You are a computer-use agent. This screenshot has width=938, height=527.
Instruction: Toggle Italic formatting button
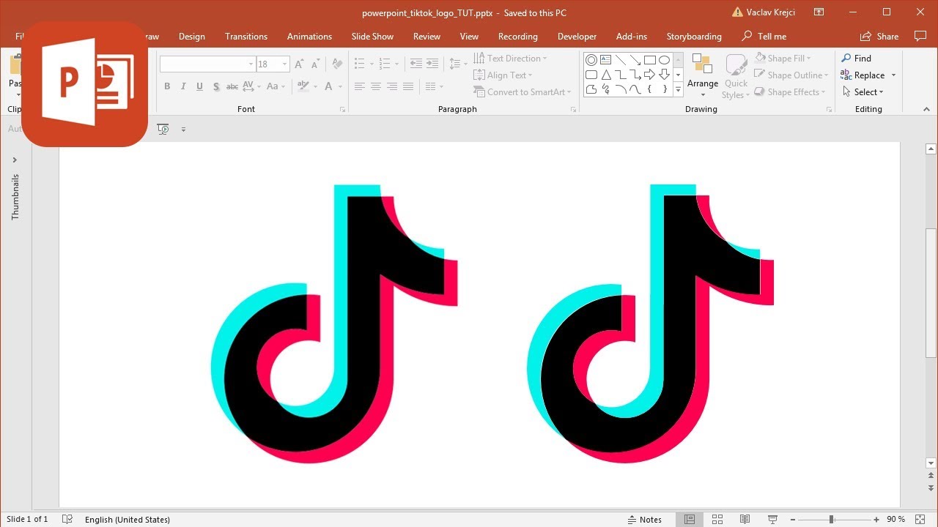(x=183, y=86)
